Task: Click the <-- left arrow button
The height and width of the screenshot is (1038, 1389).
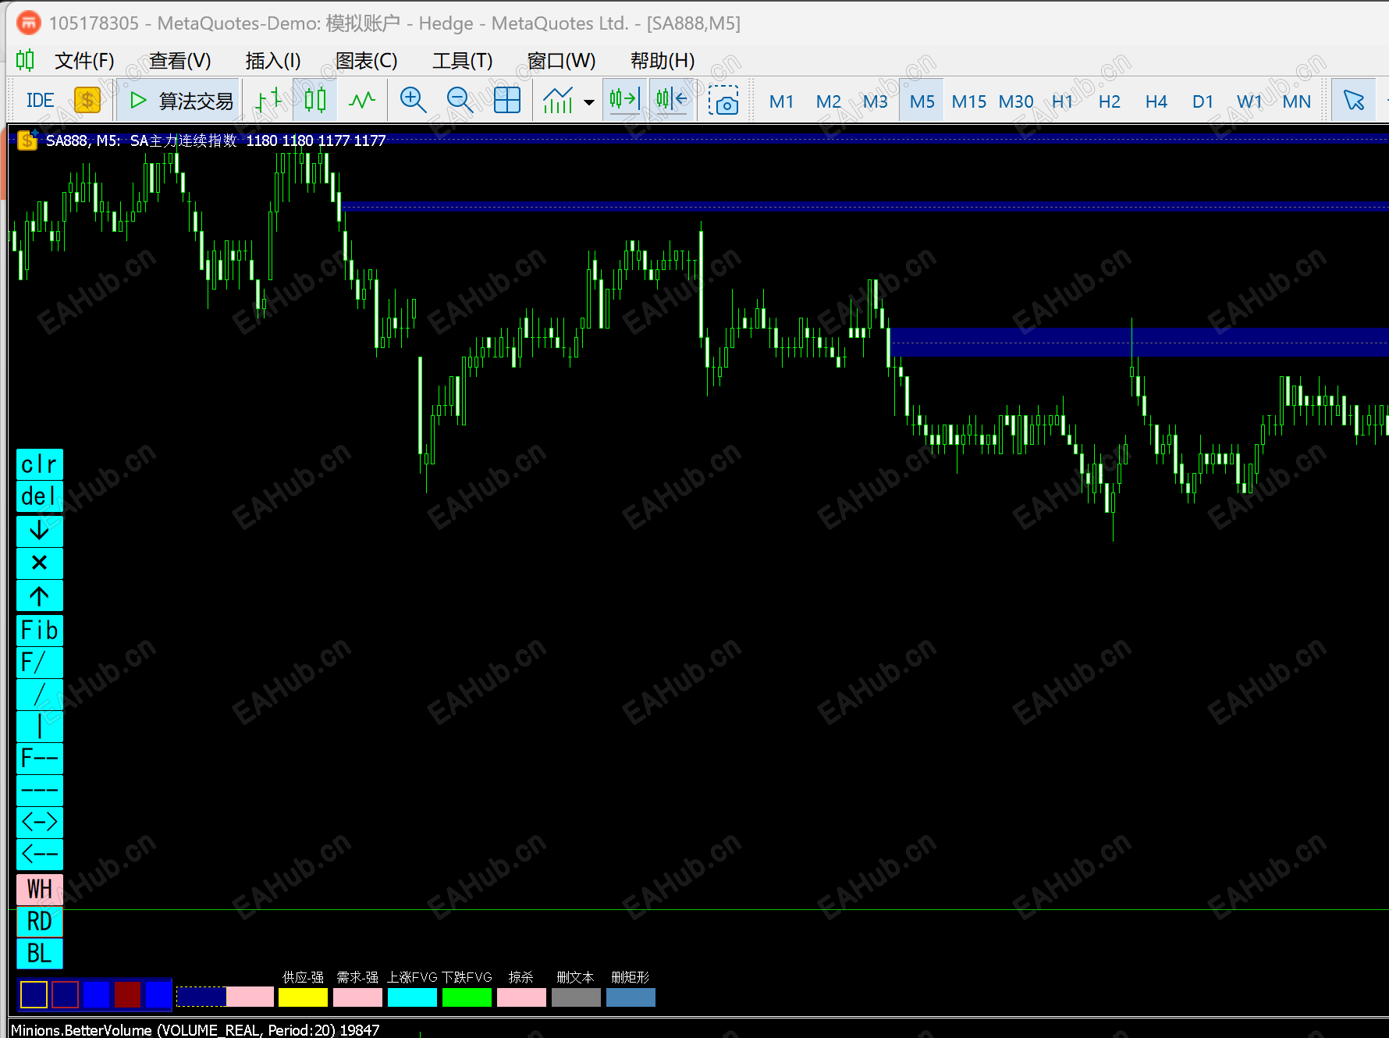Action: 40,854
